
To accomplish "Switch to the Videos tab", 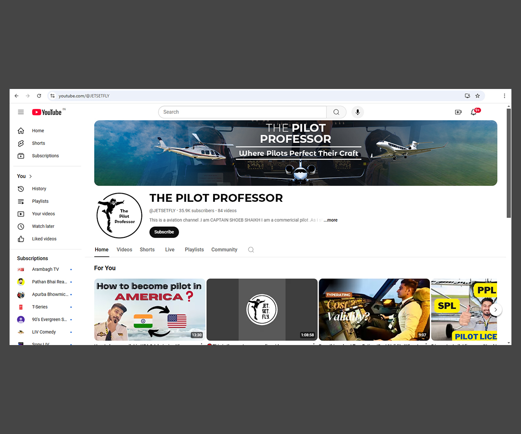I will pos(124,250).
